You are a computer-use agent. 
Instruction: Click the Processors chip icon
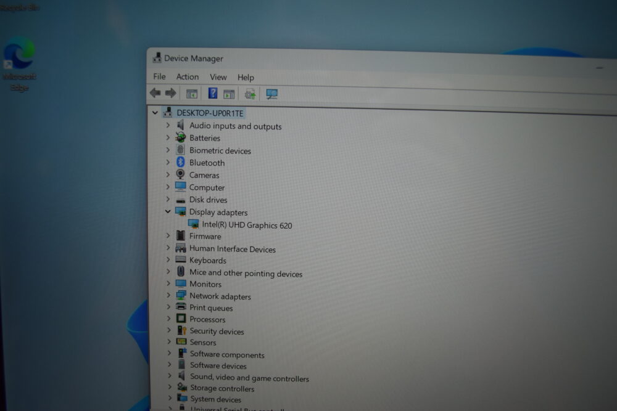coord(181,319)
